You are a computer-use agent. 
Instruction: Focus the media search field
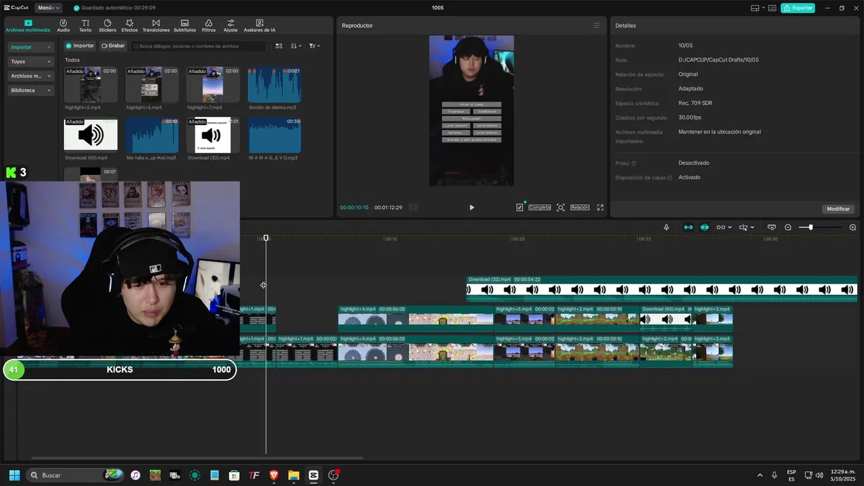tap(198, 46)
